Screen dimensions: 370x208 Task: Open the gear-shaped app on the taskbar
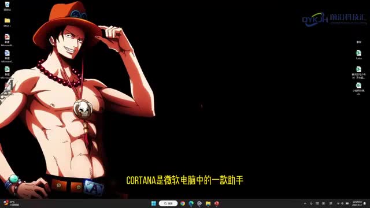[x=199, y=203]
